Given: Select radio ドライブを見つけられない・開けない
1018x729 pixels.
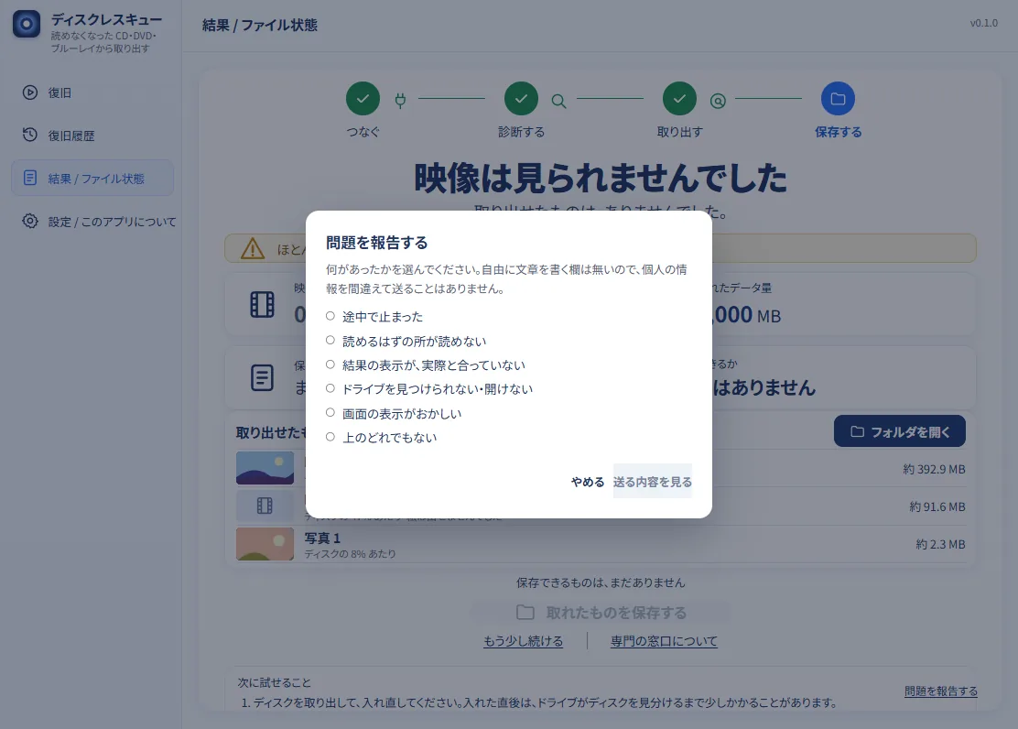Looking at the screenshot, I should click(x=330, y=388).
